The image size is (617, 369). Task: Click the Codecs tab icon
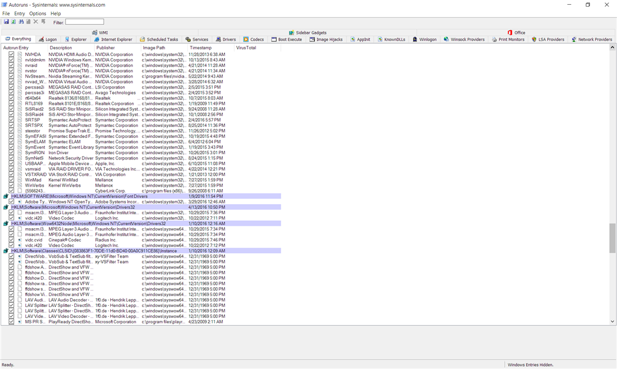(x=246, y=39)
